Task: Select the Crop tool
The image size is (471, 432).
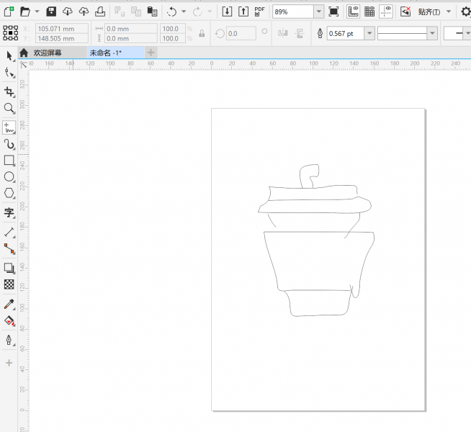Action: pyautogui.click(x=9, y=91)
